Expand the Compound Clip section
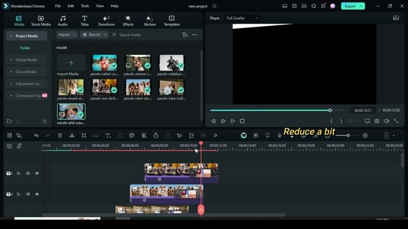This screenshot has height=229, width=408. coord(11,95)
